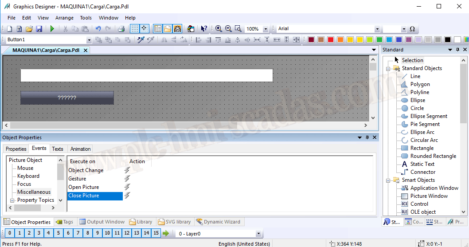469x247 pixels.
Task: Click the Undo arrow icon
Action: pyautogui.click(x=98, y=29)
